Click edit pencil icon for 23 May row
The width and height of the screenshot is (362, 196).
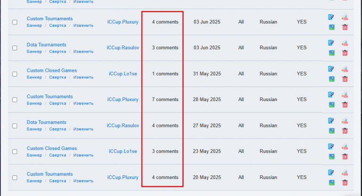[x=331, y=147]
